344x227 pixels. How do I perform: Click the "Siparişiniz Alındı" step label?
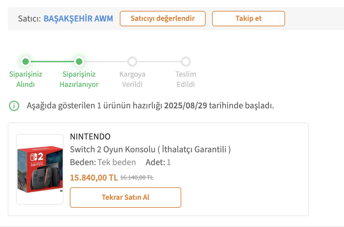26,79
